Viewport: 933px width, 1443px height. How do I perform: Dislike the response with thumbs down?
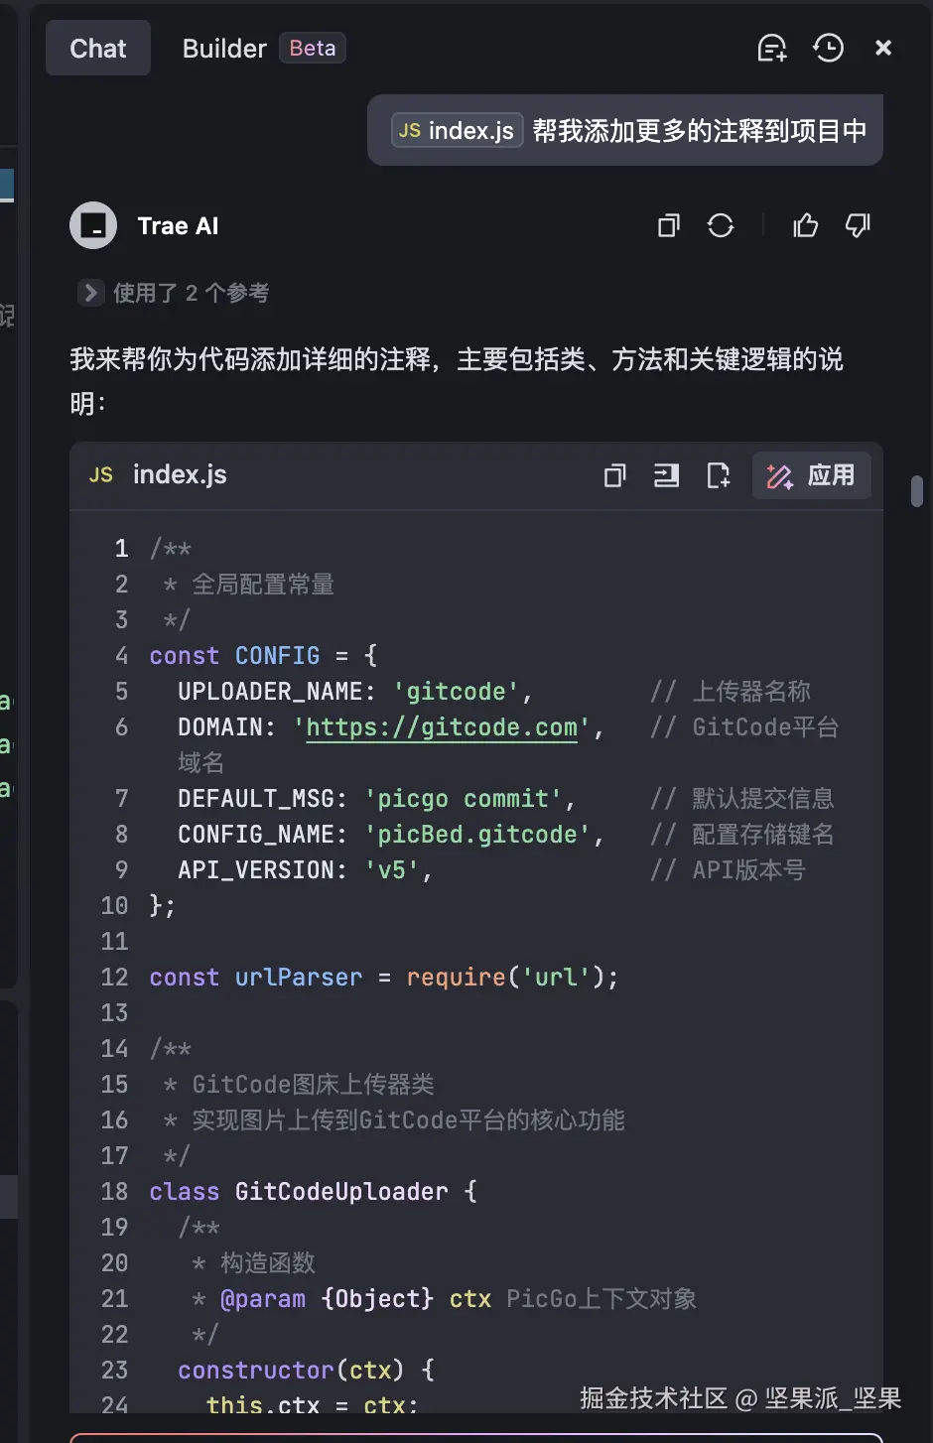click(858, 226)
